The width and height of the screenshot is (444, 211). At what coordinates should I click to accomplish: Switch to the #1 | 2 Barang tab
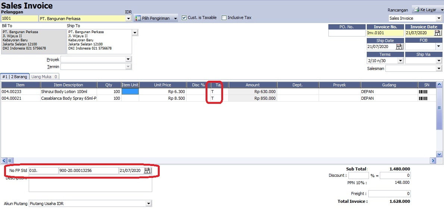tap(15, 77)
